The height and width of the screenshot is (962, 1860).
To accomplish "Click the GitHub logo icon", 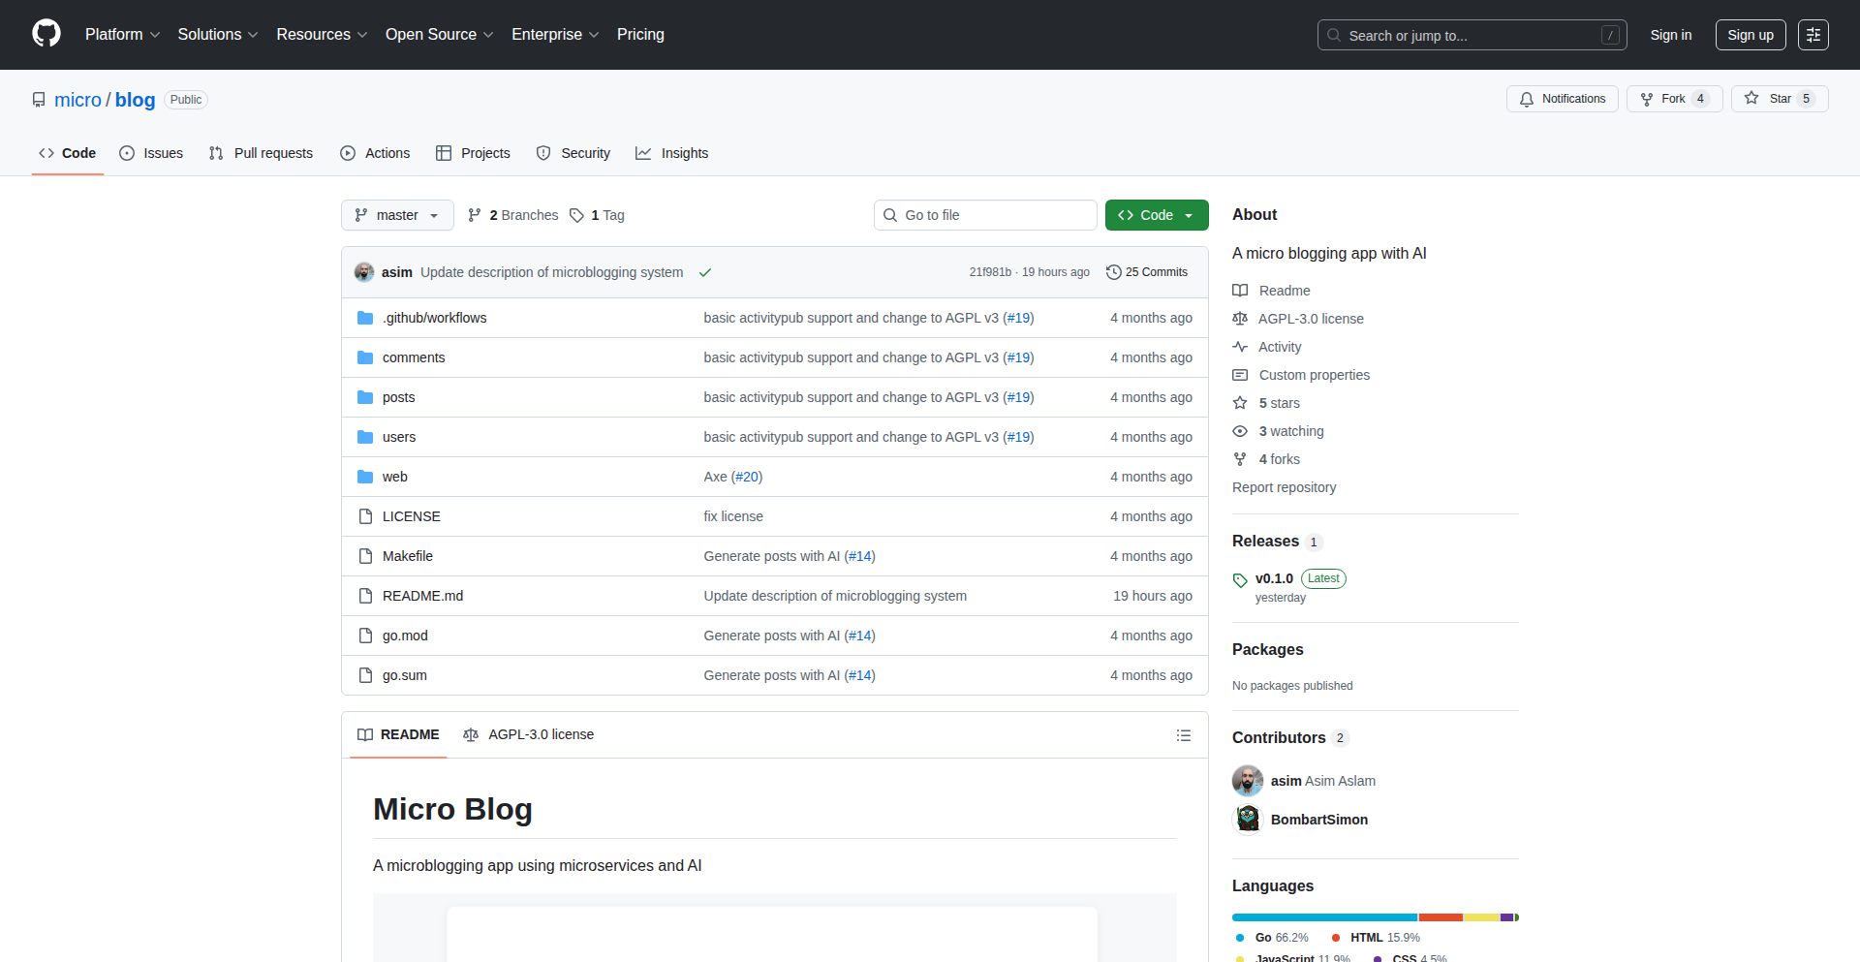I will click(46, 34).
